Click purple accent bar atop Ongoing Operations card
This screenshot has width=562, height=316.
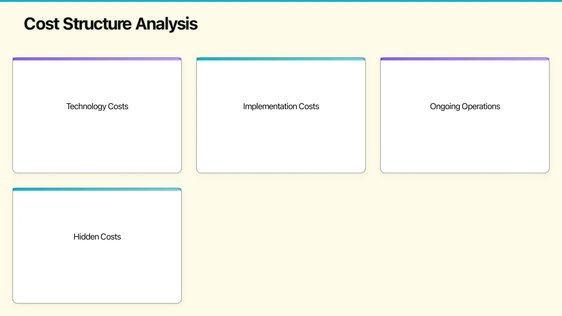coord(465,59)
